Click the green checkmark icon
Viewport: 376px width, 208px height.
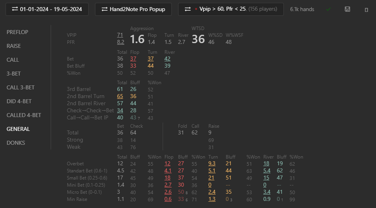click(x=328, y=9)
